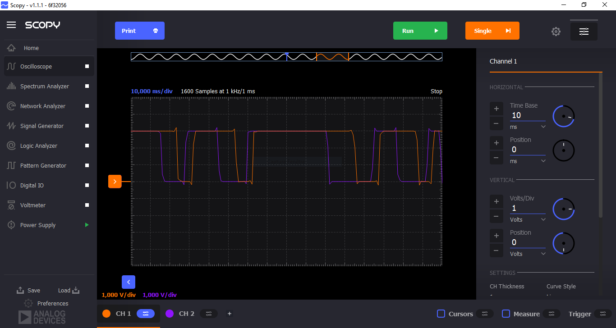This screenshot has height=328, width=616.
Task: Adjust the Time Base rotary knob
Action: 564,116
